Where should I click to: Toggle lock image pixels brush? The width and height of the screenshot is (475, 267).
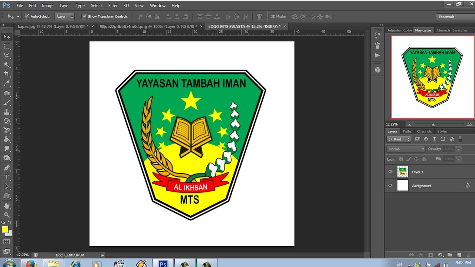tap(409, 159)
